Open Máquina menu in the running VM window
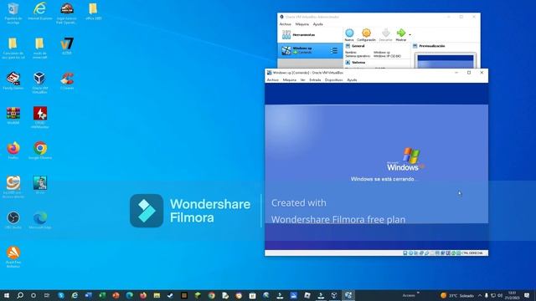Image resolution: width=536 pixels, height=301 pixels. point(289,80)
